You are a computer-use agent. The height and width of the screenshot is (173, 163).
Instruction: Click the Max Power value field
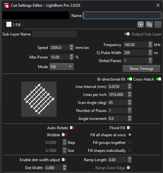tap(59, 57)
